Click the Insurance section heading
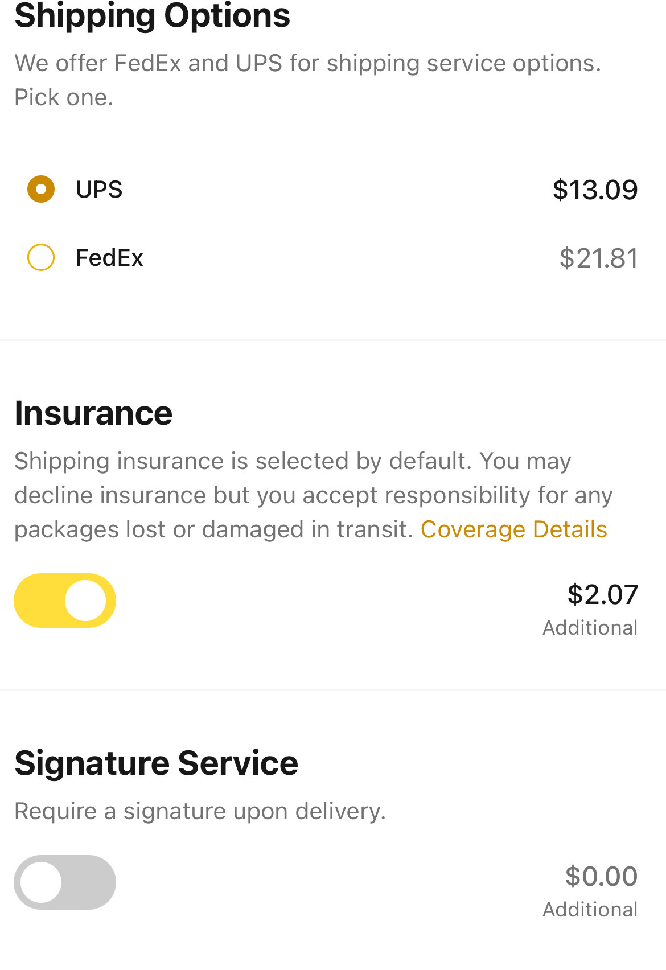The image size is (666, 970). pos(93,413)
